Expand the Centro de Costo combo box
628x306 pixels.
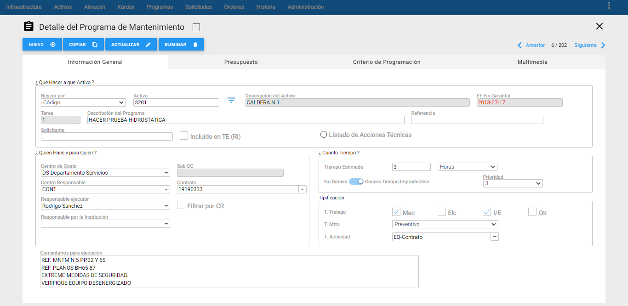click(x=166, y=173)
